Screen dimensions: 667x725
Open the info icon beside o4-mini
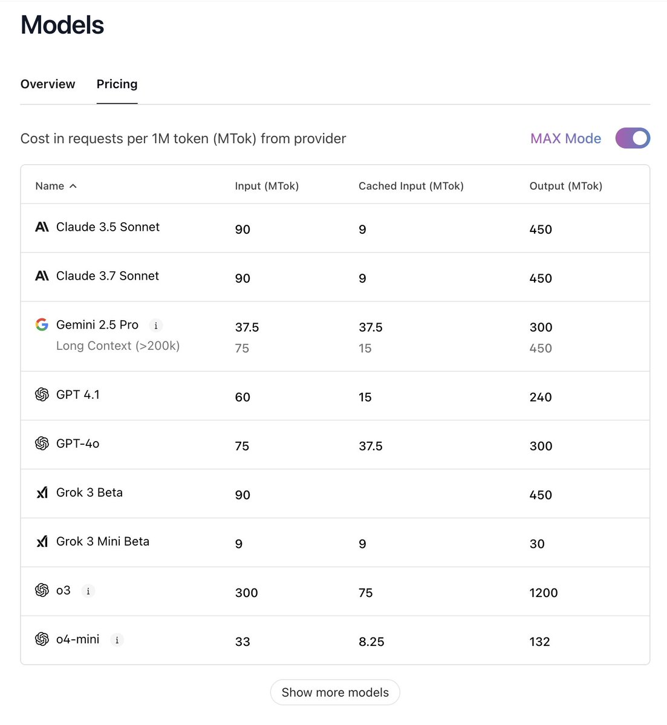click(x=117, y=640)
